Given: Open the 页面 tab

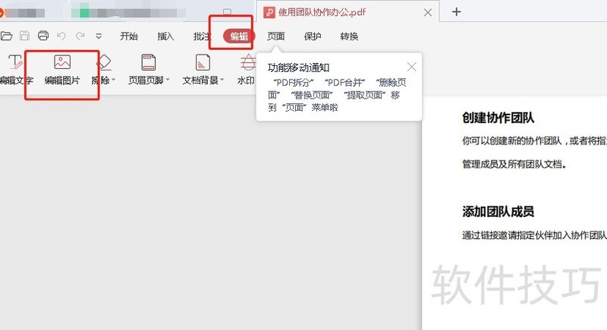Looking at the screenshot, I should coord(275,36).
